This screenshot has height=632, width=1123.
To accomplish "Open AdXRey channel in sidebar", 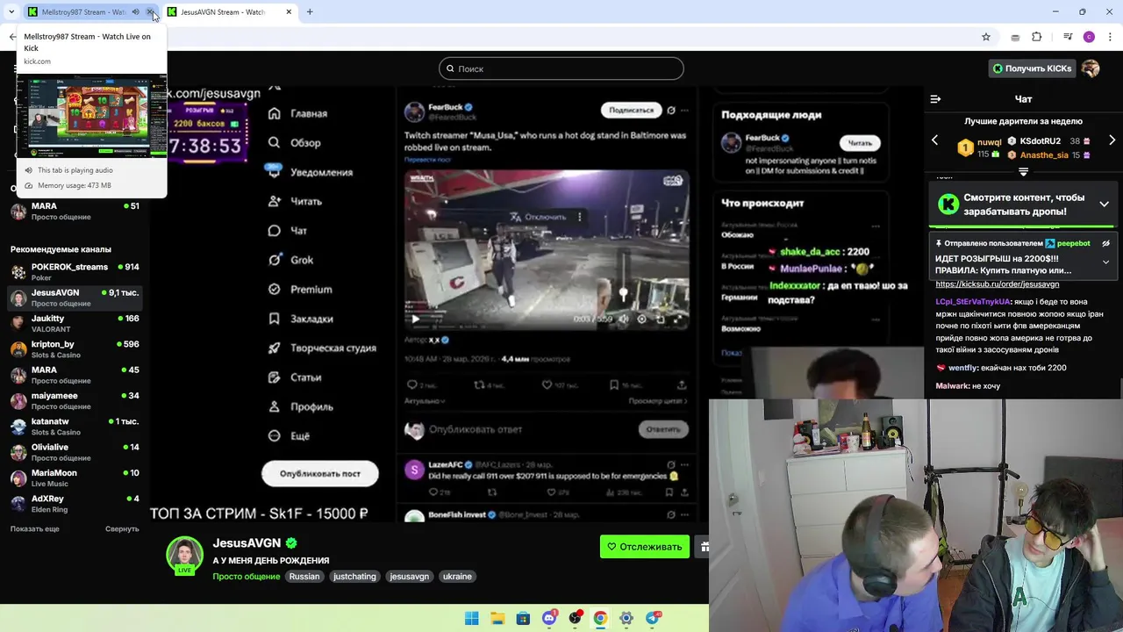I will tap(75, 504).
